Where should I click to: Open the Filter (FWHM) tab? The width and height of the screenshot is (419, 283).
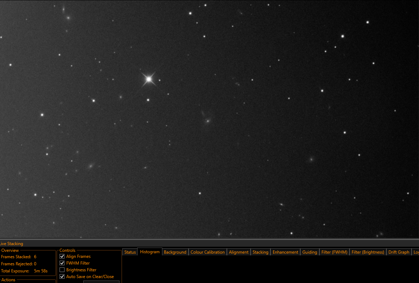[x=334, y=252]
